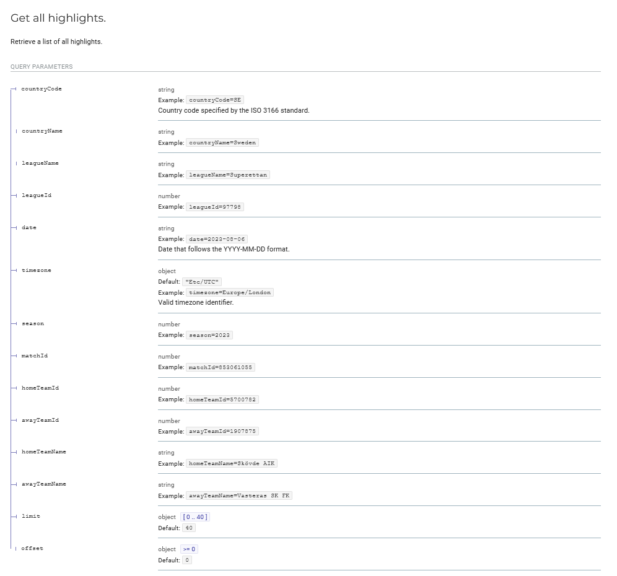Click the offset parameter name
The width and height of the screenshot is (617, 576).
point(32,549)
